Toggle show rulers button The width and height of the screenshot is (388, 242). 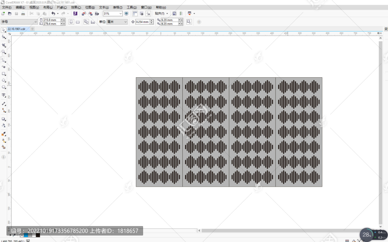click(x=135, y=14)
